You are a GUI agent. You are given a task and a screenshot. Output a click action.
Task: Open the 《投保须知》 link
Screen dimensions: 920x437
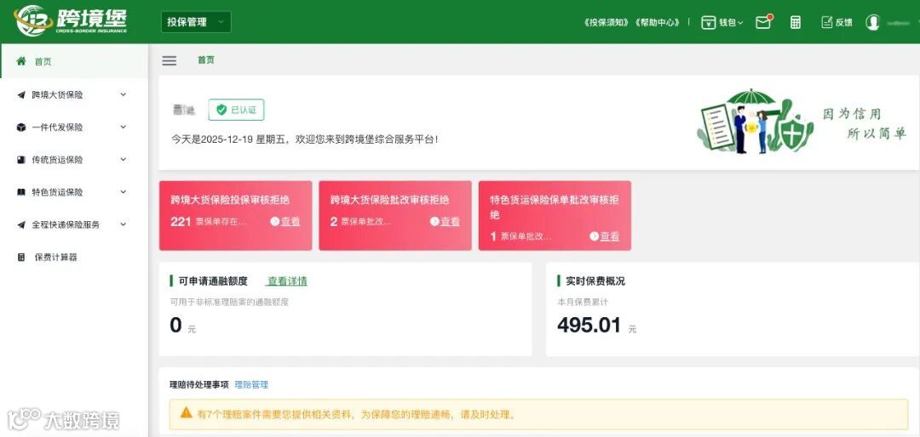pos(607,22)
